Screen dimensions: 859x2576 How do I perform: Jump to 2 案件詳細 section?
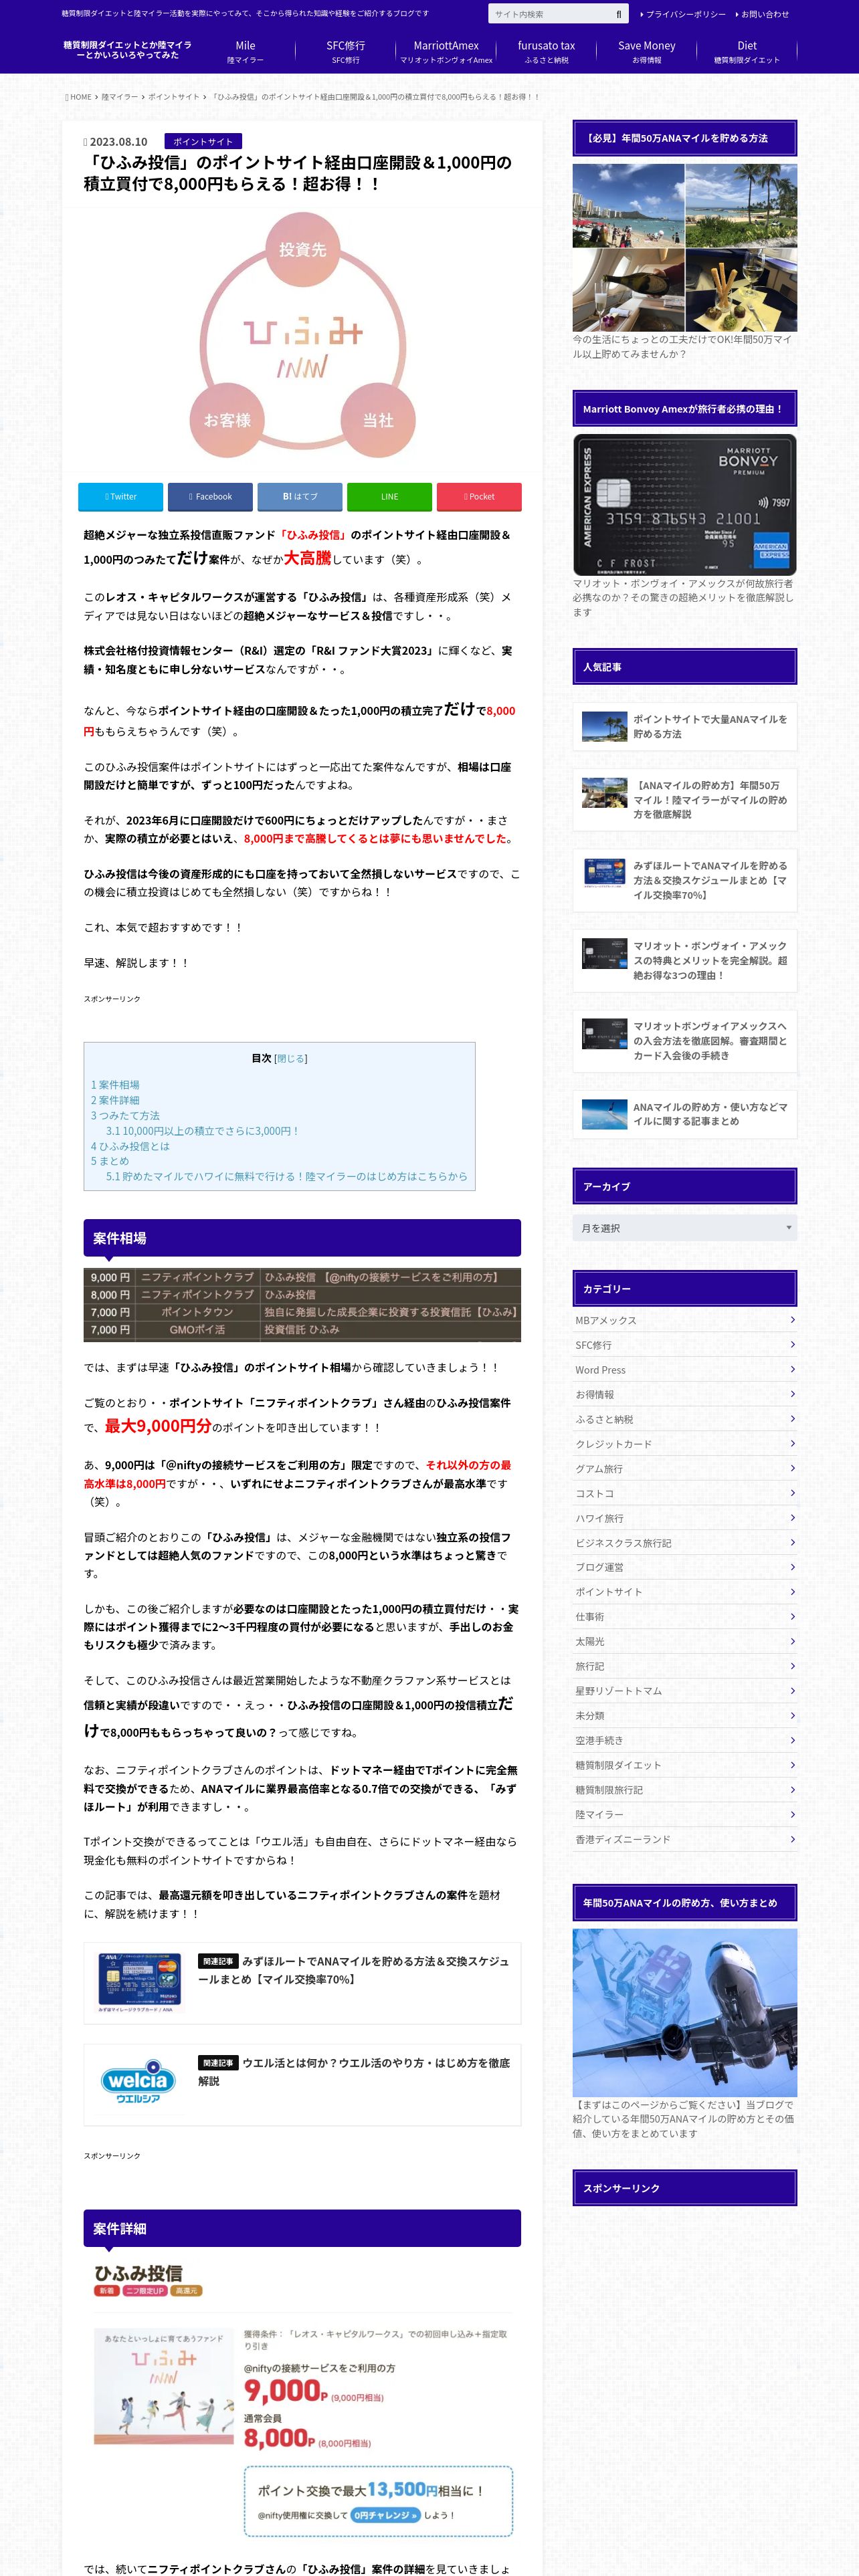[115, 1100]
